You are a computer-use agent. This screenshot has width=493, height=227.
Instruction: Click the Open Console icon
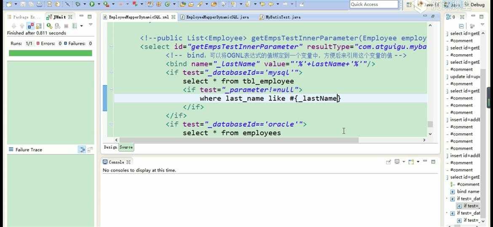tap(411, 162)
